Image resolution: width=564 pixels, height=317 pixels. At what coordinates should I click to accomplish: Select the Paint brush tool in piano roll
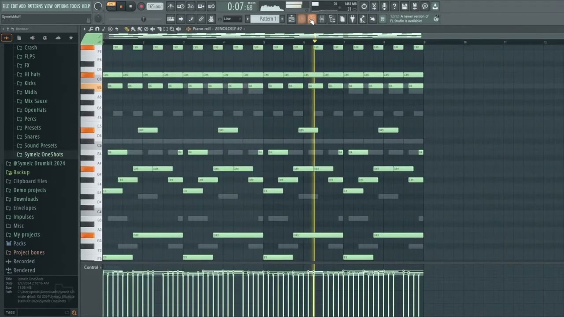coord(133,29)
